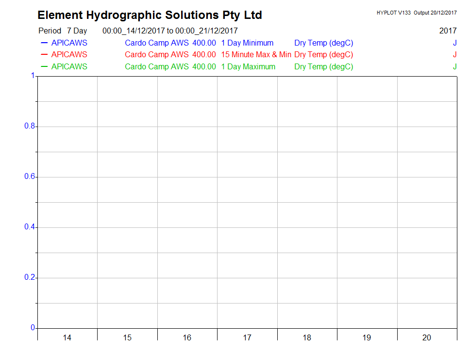The image size is (470, 352).
Task: Click the red legend line marker
Action: tap(44, 55)
